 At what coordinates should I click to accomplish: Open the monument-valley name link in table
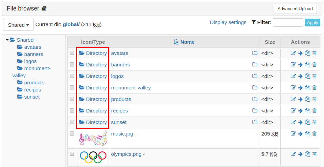coord(131,88)
